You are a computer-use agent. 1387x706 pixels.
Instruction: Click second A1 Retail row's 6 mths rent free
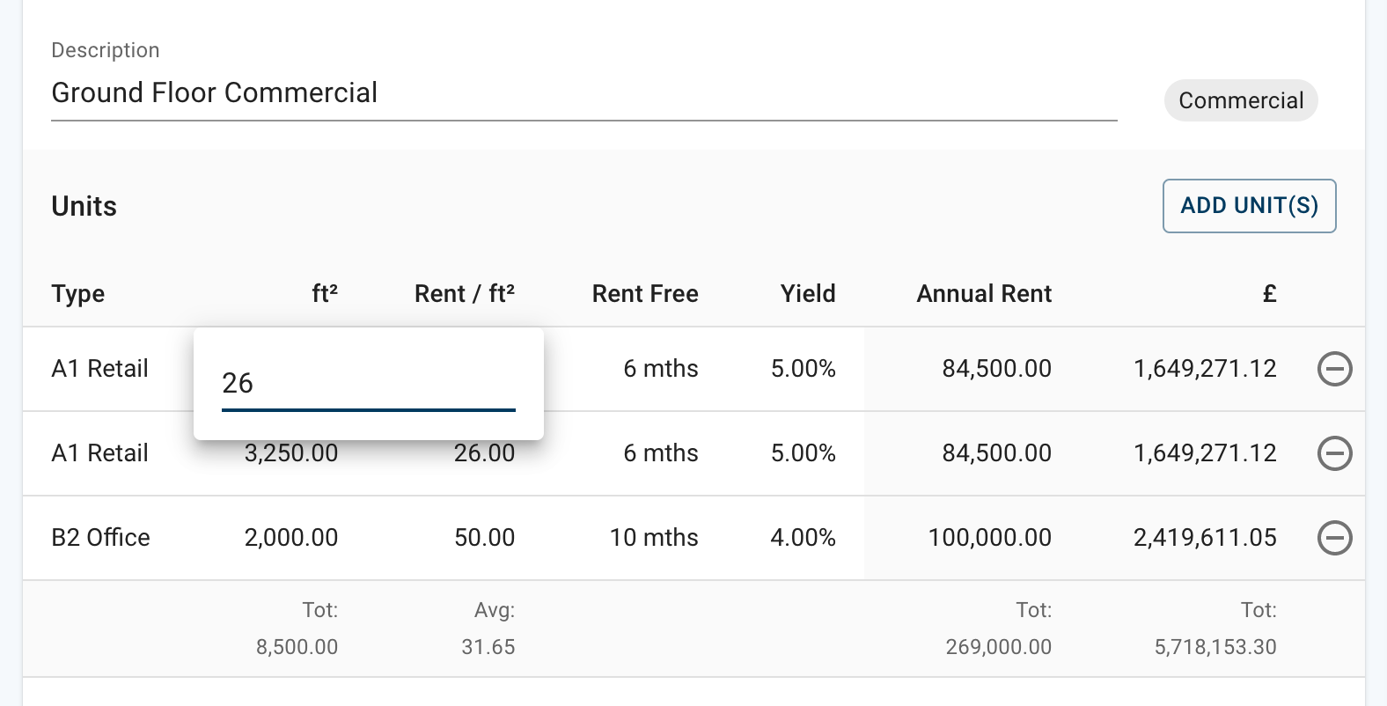[661, 453]
